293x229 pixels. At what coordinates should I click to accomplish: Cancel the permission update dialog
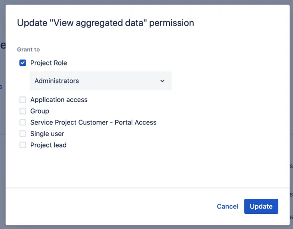227,206
